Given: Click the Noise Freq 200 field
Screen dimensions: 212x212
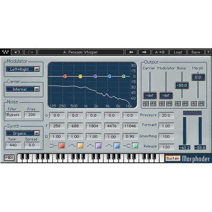Looking at the screenshot, I should 32,115.
